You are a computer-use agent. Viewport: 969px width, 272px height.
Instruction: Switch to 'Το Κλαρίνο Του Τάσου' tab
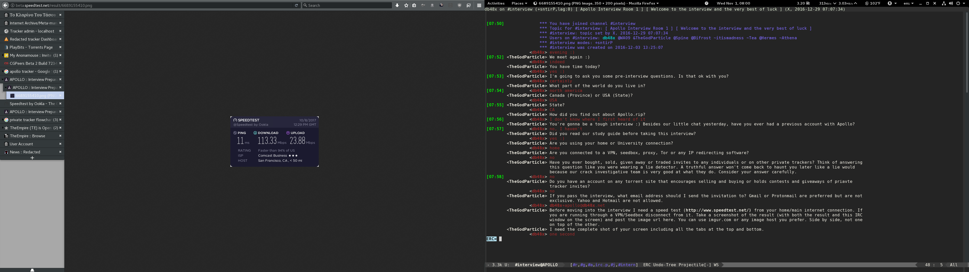(32, 15)
